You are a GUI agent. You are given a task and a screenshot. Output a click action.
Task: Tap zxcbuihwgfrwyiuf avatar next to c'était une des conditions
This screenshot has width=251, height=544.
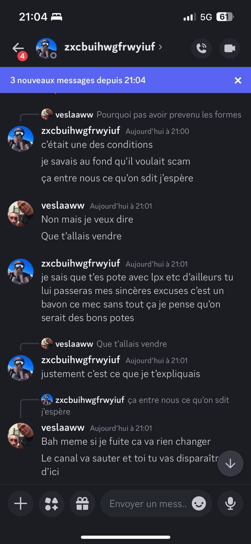coord(20,139)
